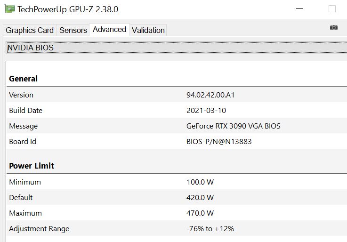347x242 pixels.
Task: Select the Message row GeForce RTX 3090
Action: click(233, 126)
